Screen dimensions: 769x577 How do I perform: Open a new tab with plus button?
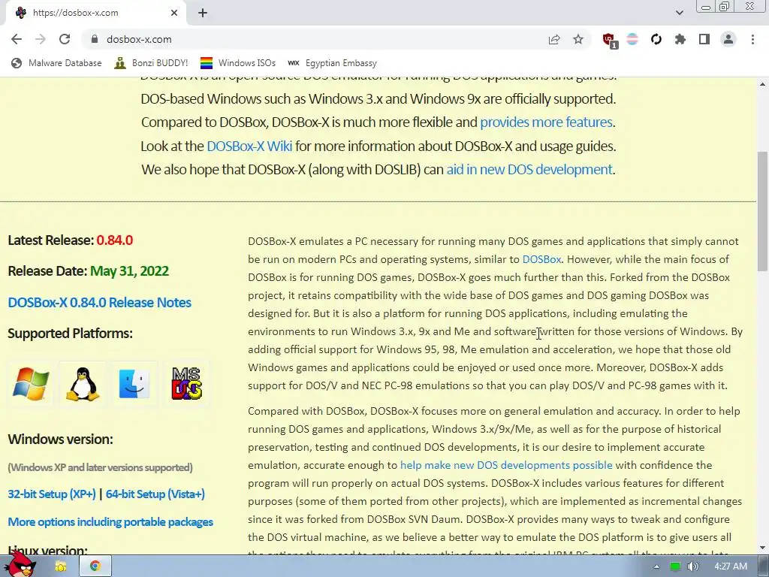pos(203,13)
